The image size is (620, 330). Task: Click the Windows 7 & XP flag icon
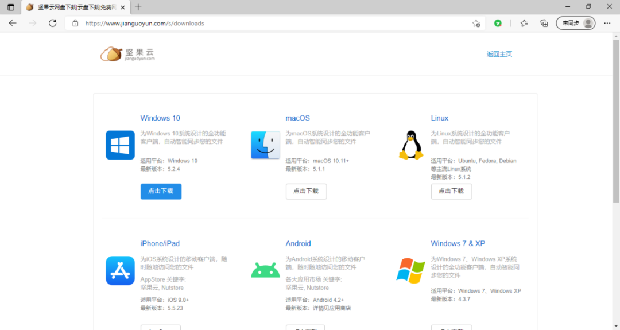(x=410, y=271)
